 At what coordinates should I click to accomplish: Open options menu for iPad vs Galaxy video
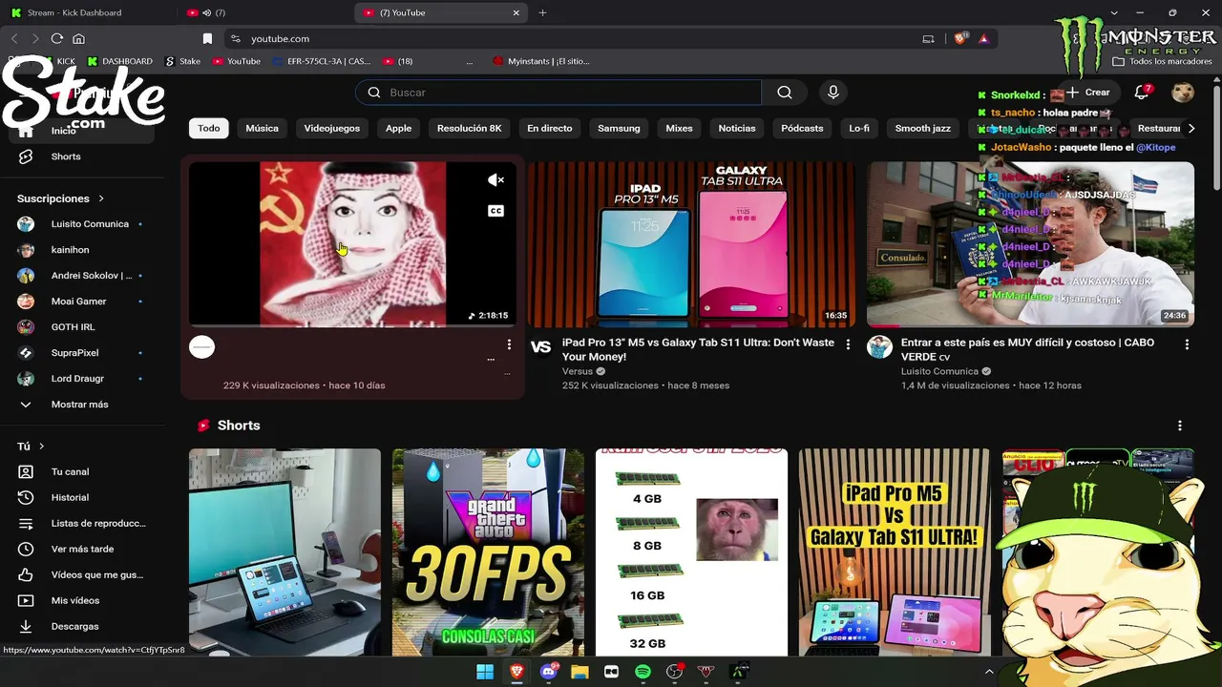click(x=848, y=344)
